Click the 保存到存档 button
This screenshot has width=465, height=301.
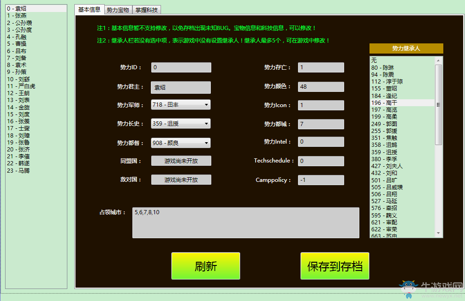(335, 266)
